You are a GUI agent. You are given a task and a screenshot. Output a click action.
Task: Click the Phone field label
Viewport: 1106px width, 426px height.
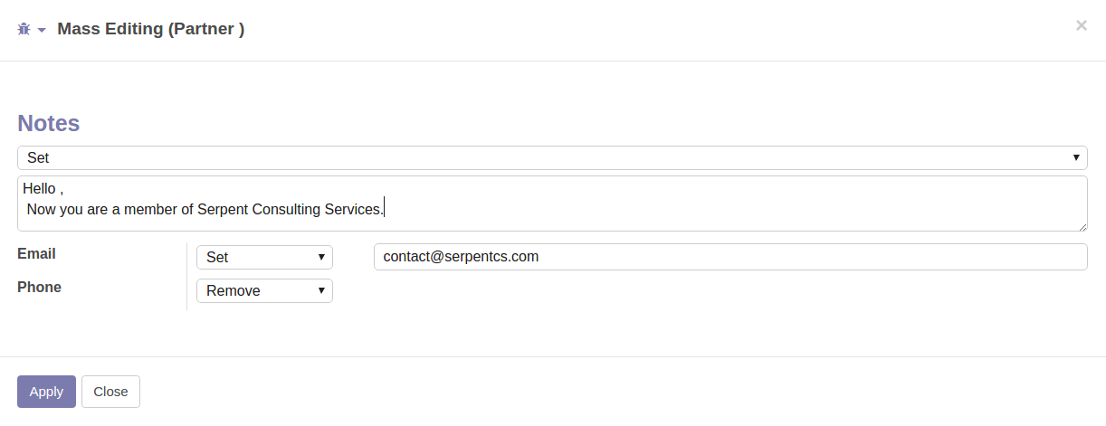39,288
